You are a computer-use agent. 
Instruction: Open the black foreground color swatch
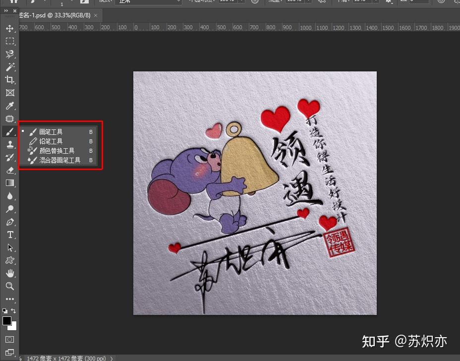pyautogui.click(x=6, y=321)
